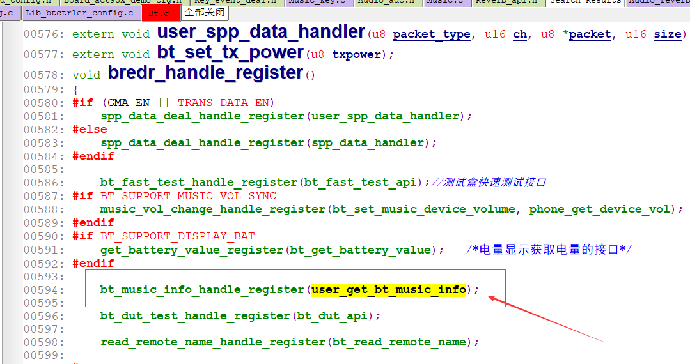This screenshot has height=364, width=690.
Task: Click get_battery_value_register call
Action: coord(191,250)
